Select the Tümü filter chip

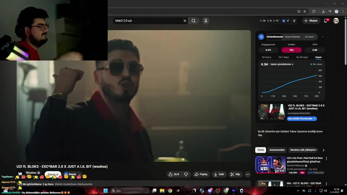click(261, 150)
